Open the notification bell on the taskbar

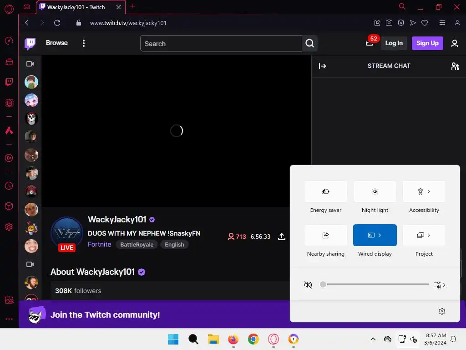[454, 339]
